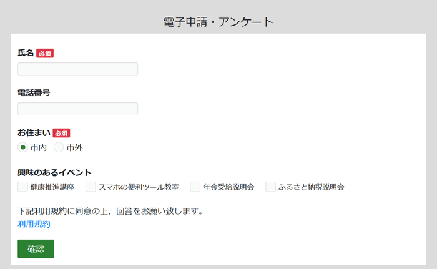The width and height of the screenshot is (437, 269).
Task: Click the green 確認 button
Action: click(36, 248)
